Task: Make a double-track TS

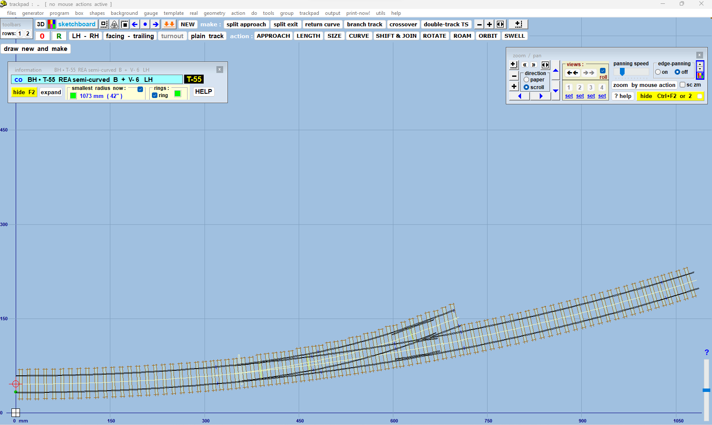Action: coord(446,24)
